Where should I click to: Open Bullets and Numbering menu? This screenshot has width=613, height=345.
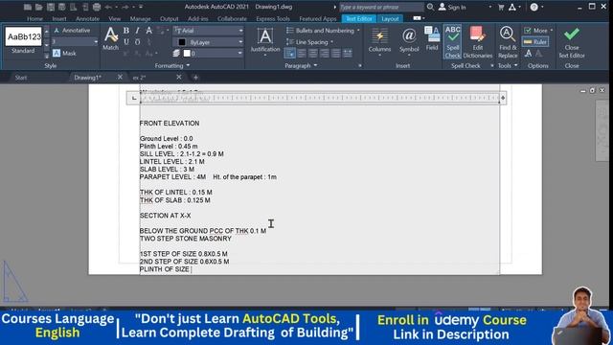[x=323, y=31]
